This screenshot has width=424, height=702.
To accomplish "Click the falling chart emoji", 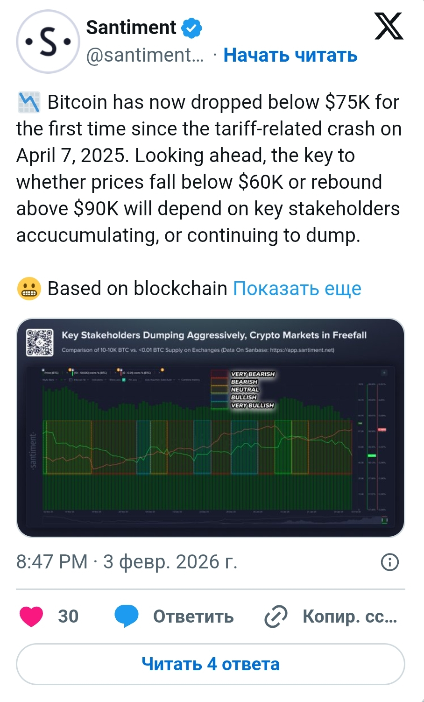I will [29, 102].
